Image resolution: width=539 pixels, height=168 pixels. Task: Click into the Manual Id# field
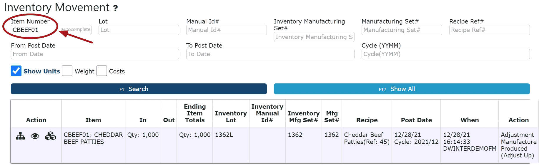click(226, 30)
